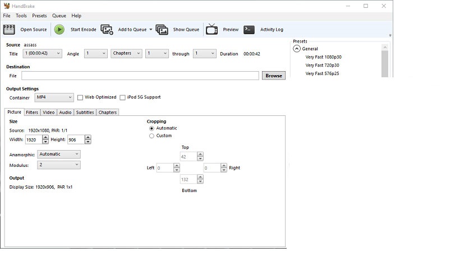Click the Start Encode label
This screenshot has width=469, height=271.
84,30
